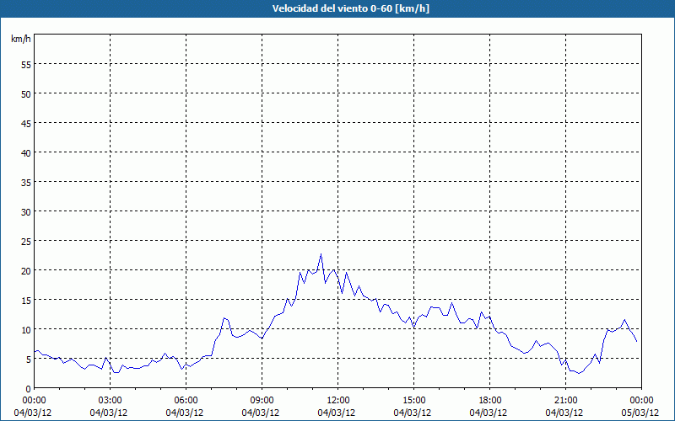Click the chart title "Velocidad del viento 0-60 [km/h]"
The height and width of the screenshot is (421, 675).
(350, 8)
